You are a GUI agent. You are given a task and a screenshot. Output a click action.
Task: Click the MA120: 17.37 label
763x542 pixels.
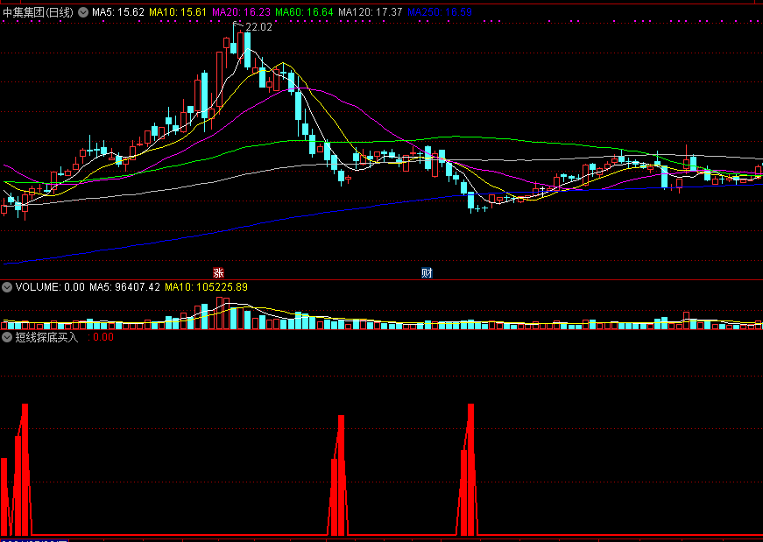click(x=371, y=12)
